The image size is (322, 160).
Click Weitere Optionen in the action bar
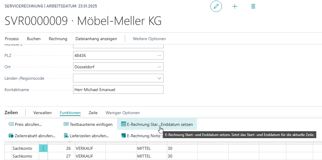[149, 39]
